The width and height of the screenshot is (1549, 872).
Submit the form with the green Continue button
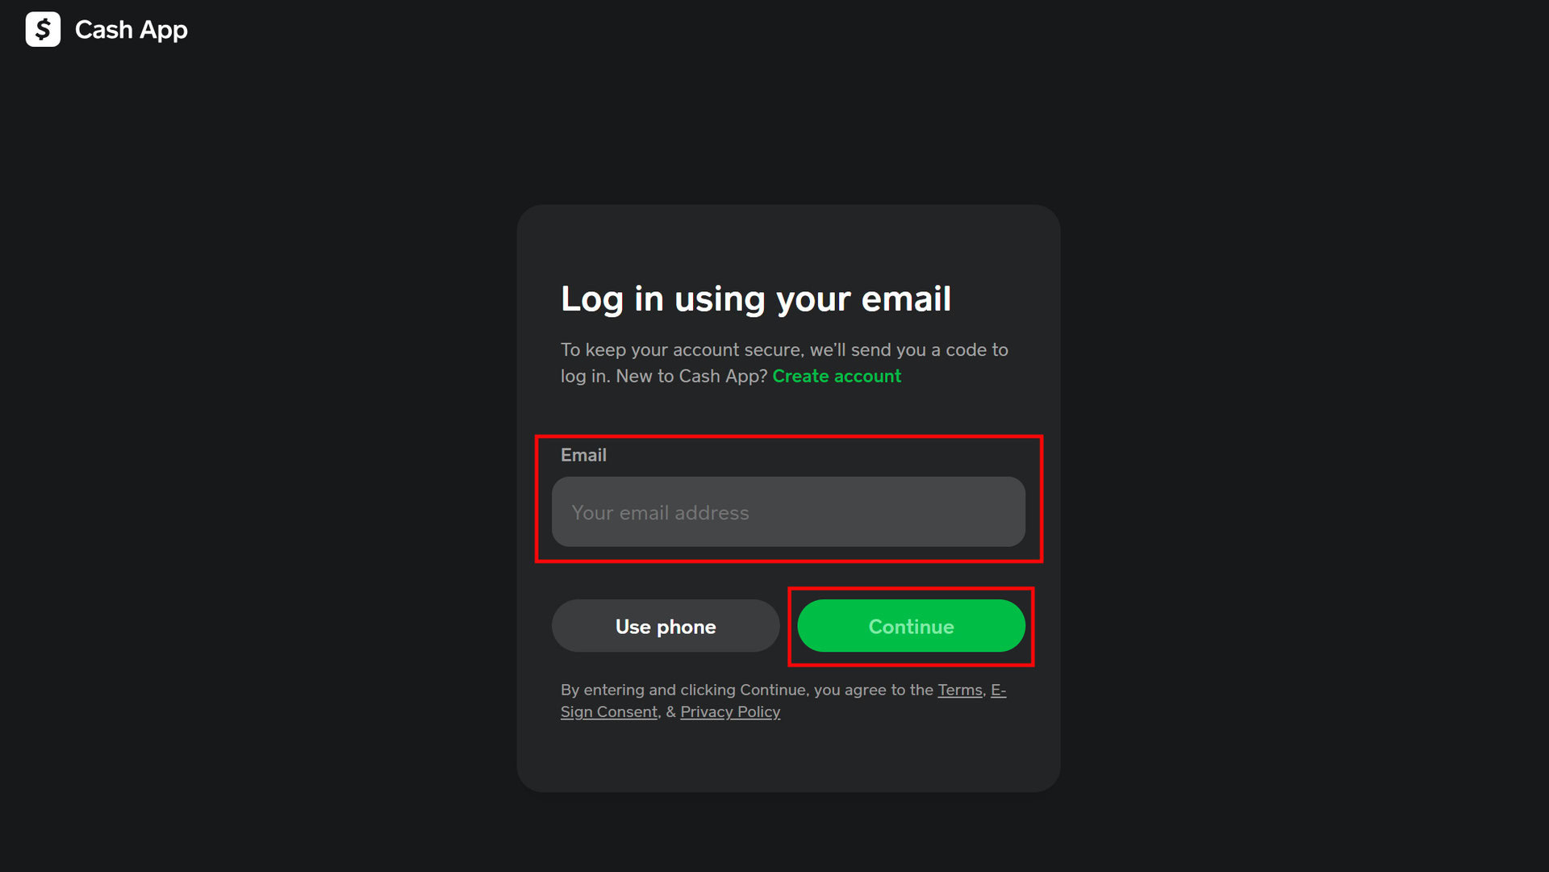point(911,627)
